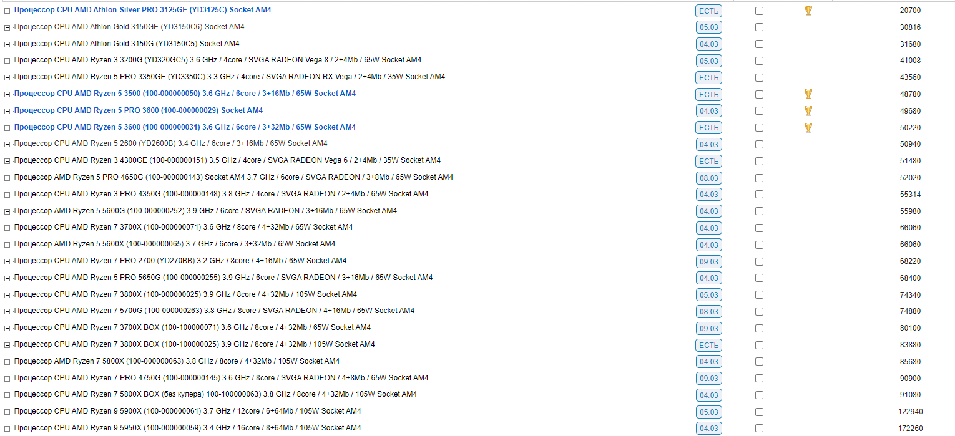Click the trophy icon for Ryzen 5 PRO 3600
The image size is (955, 436).
[x=808, y=111]
